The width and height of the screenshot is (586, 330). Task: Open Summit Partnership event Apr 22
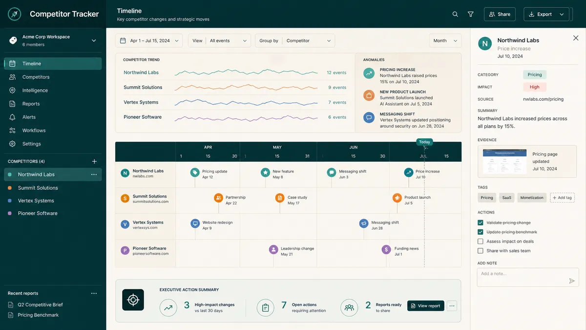pos(218,198)
